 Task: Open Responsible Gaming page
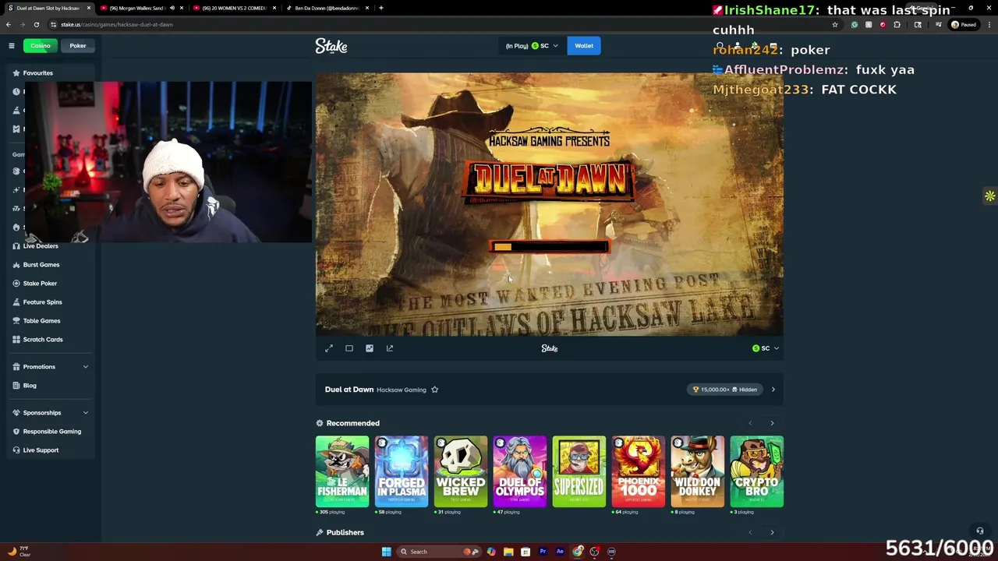[x=51, y=432]
